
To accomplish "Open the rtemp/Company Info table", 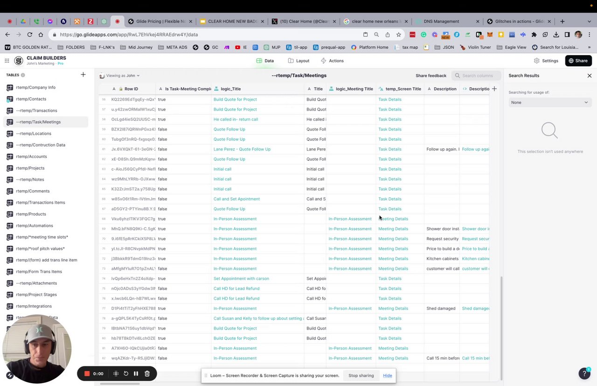I will (x=46, y=87).
